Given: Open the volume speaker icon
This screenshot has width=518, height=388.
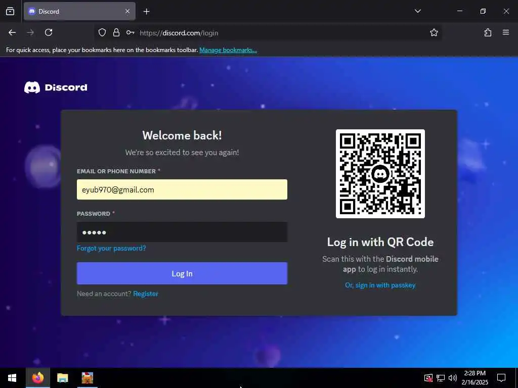Looking at the screenshot, I should (453, 378).
